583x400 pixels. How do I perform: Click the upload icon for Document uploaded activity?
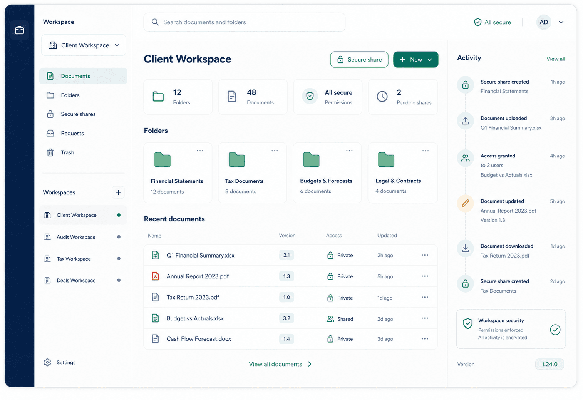pos(465,121)
